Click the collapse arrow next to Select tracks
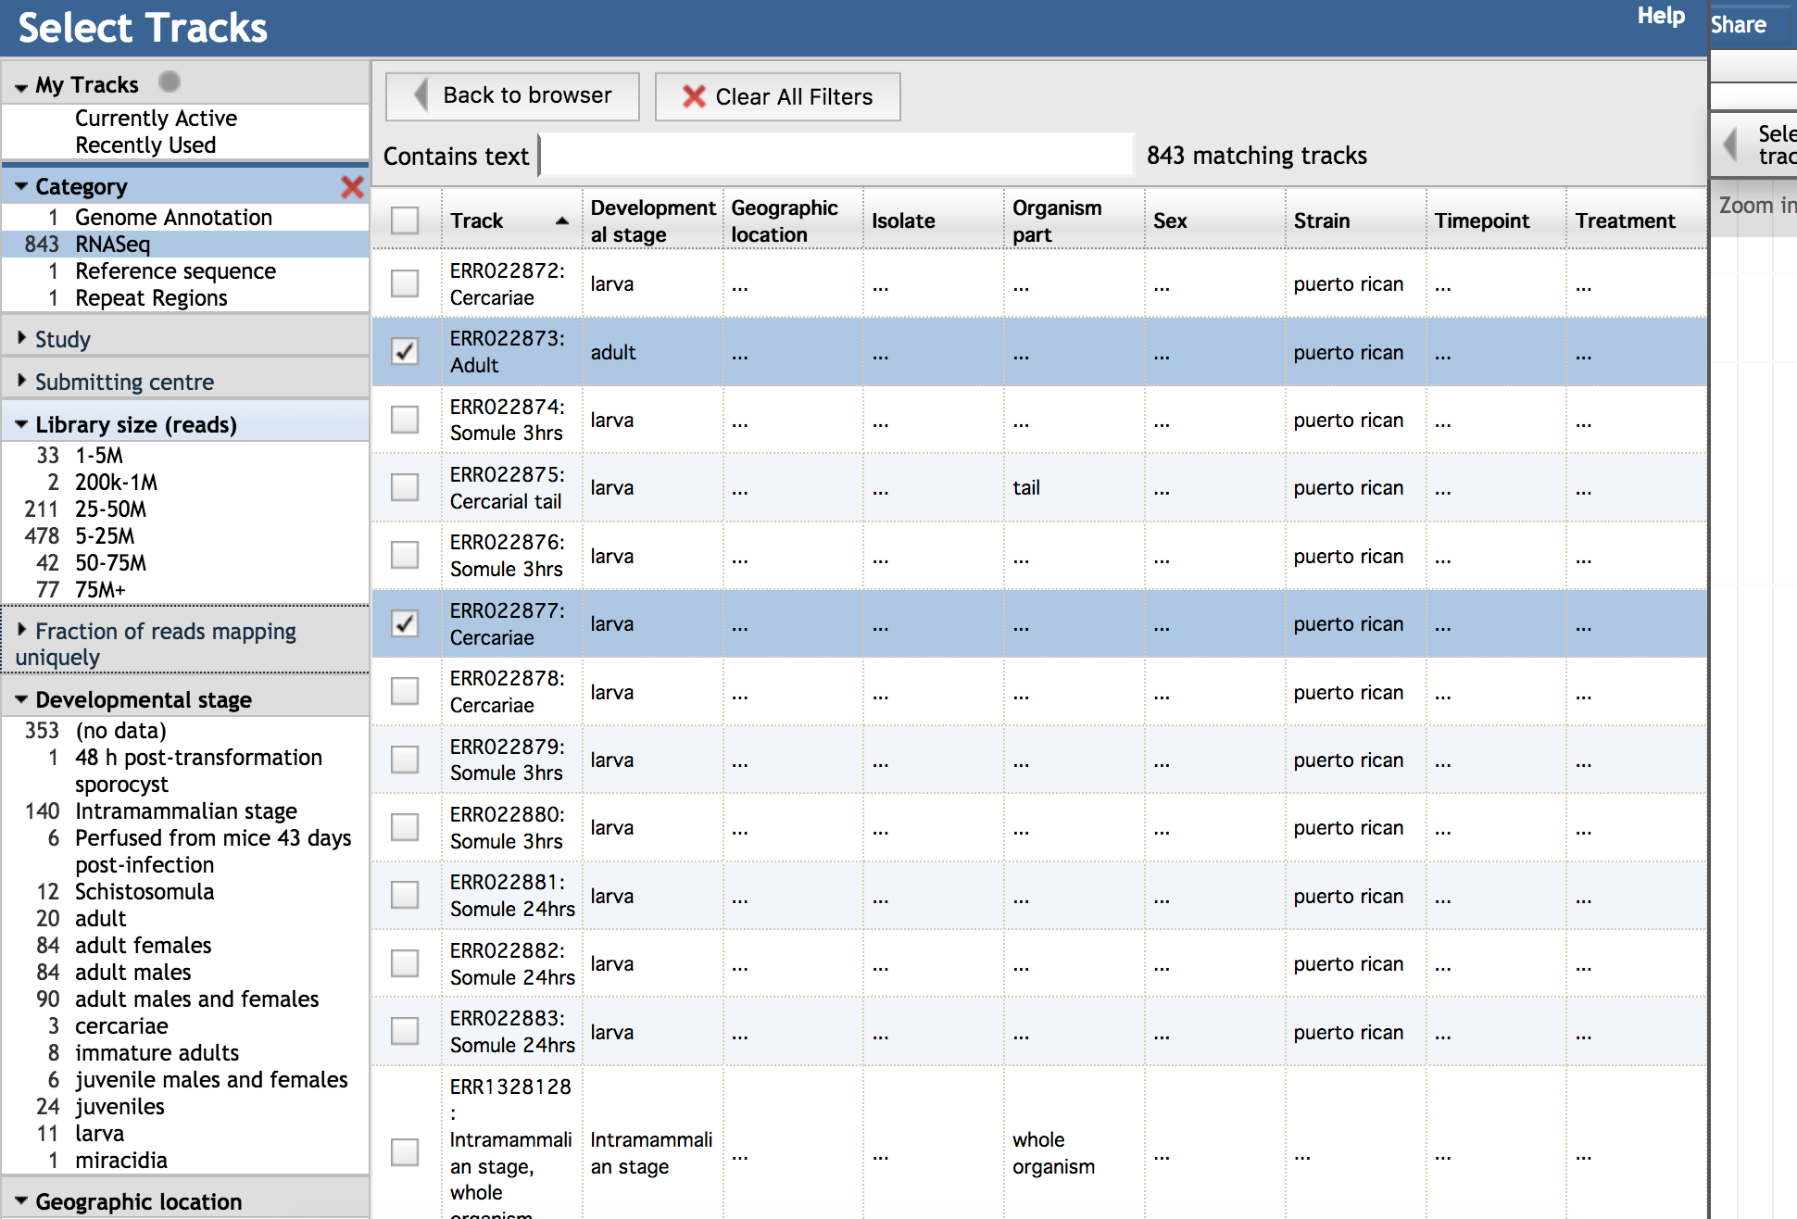The image size is (1797, 1219). pyautogui.click(x=1728, y=145)
